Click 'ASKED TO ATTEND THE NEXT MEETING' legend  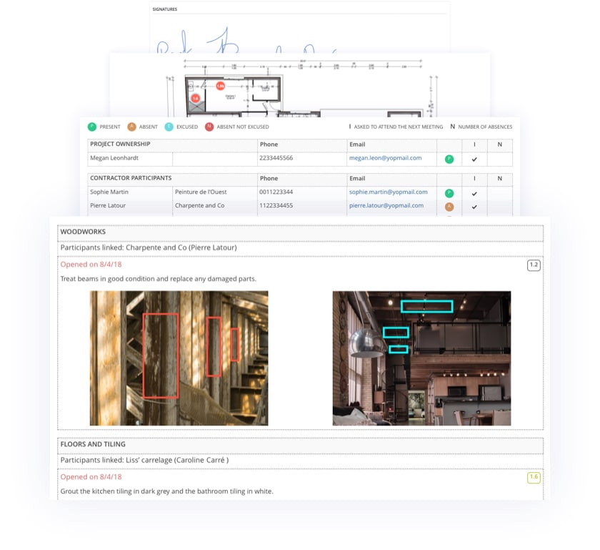(x=399, y=127)
